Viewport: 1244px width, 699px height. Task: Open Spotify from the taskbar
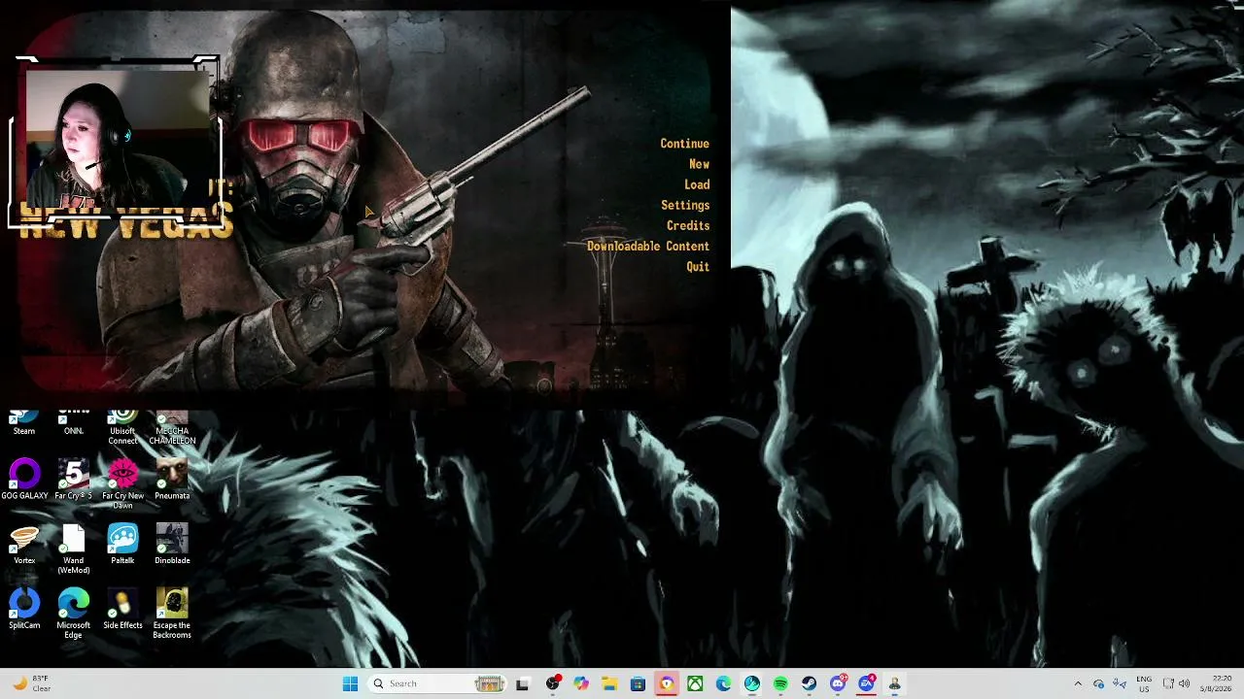coord(780,683)
